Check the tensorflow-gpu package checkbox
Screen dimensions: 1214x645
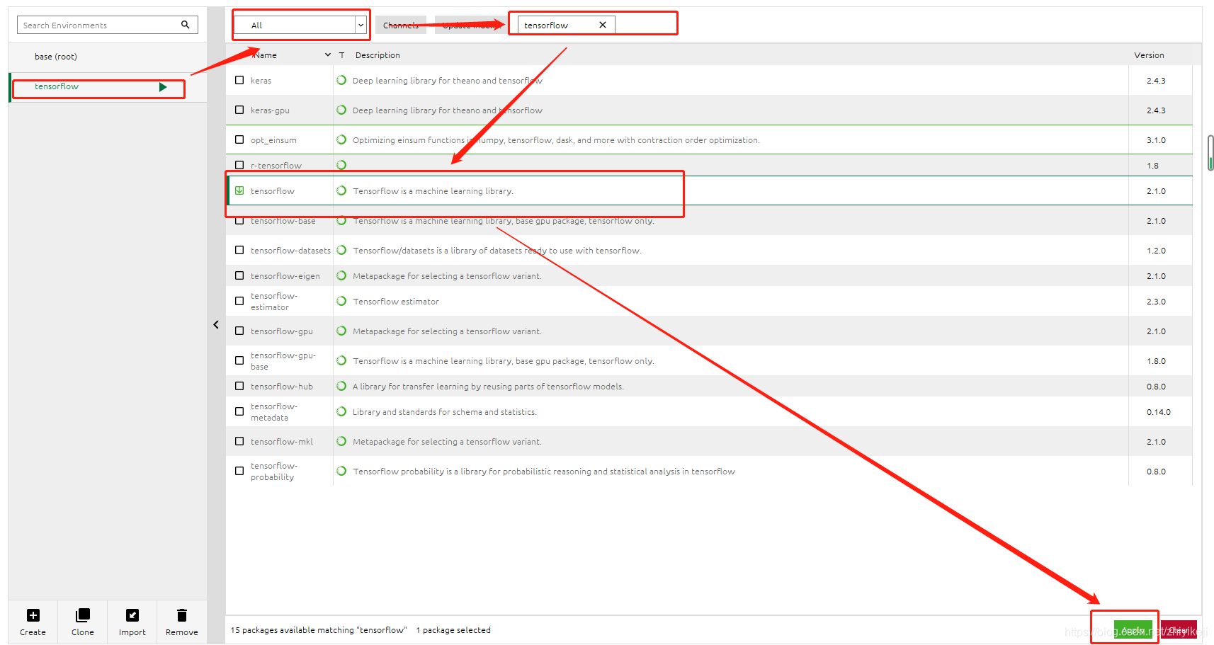point(239,331)
